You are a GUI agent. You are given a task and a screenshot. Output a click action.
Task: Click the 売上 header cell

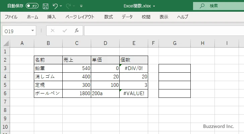click(x=77, y=60)
